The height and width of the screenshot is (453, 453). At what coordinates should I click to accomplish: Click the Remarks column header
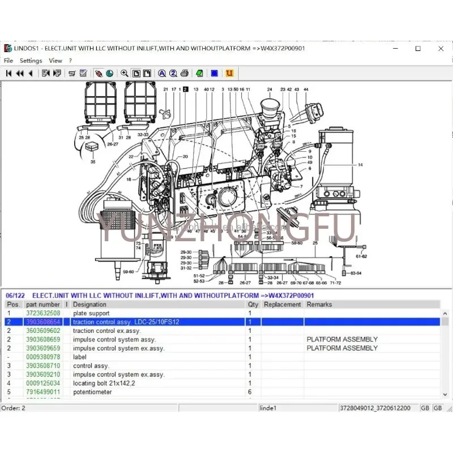pos(372,305)
